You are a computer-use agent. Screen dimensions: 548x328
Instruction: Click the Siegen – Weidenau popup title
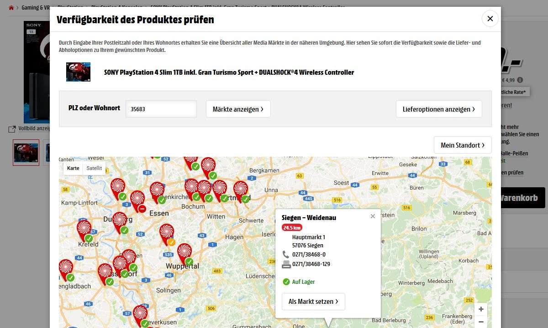pyautogui.click(x=309, y=217)
